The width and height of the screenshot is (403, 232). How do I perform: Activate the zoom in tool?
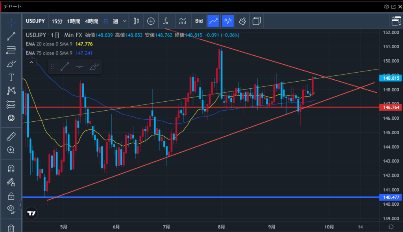click(x=11, y=150)
